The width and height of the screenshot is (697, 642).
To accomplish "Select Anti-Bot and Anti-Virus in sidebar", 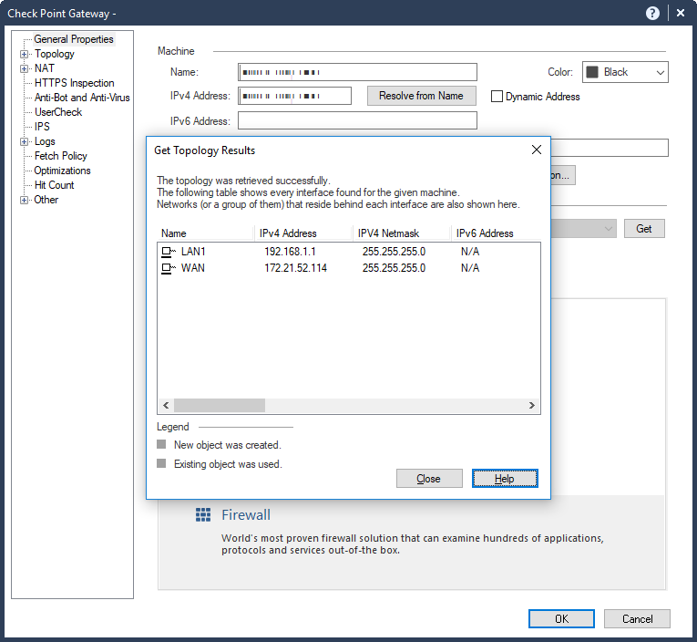I will pyautogui.click(x=82, y=98).
